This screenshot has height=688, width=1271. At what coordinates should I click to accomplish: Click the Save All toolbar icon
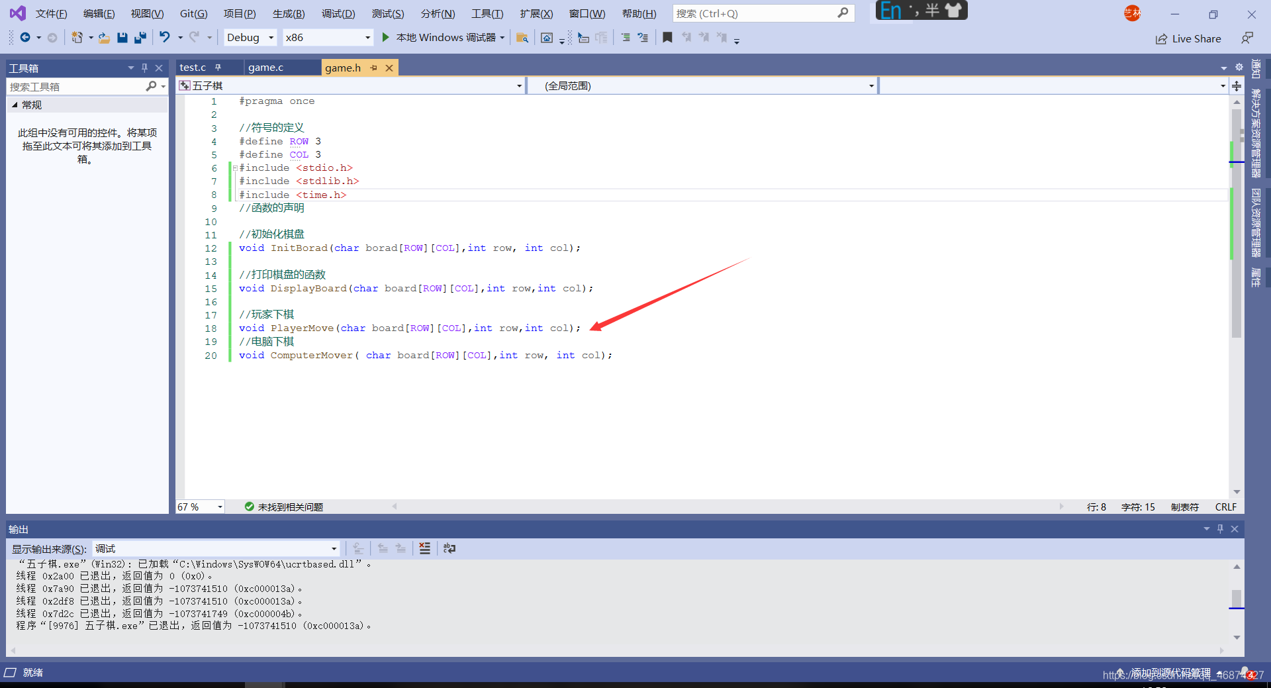click(x=140, y=38)
